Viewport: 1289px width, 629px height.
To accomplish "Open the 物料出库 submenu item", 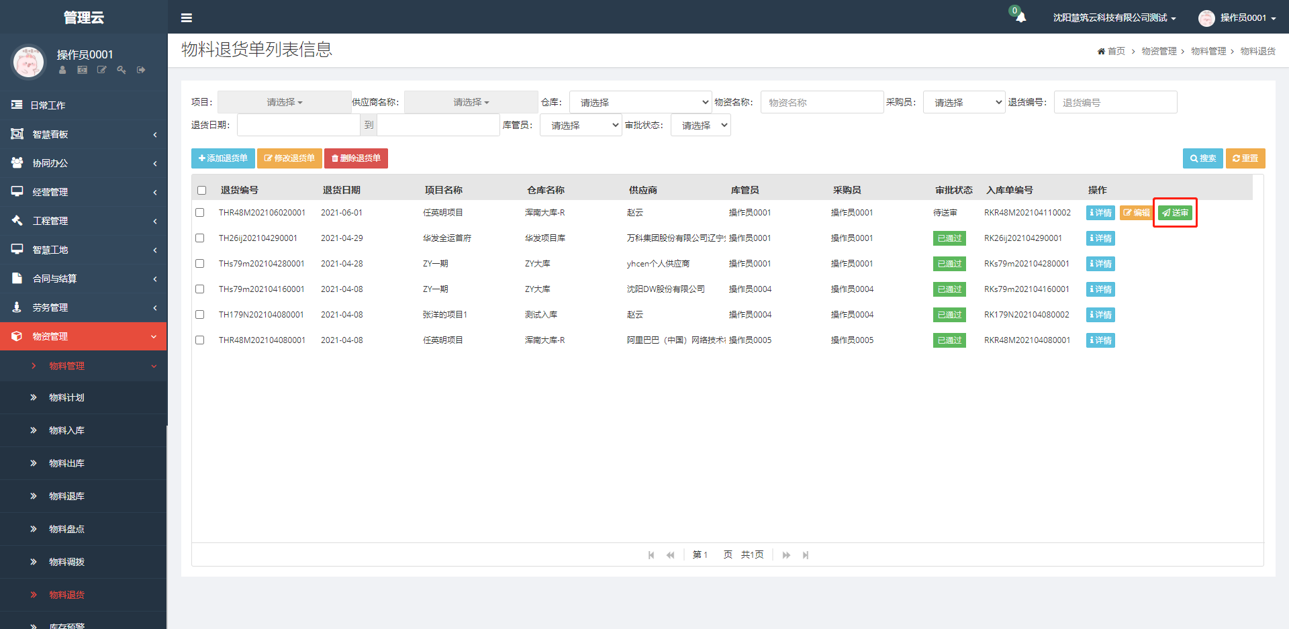I will [83, 463].
